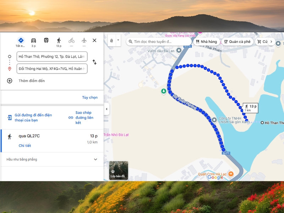Viewport: 284px width, 213px height.
Task: Expand the mostly flat elevation details
Action: click(x=95, y=159)
